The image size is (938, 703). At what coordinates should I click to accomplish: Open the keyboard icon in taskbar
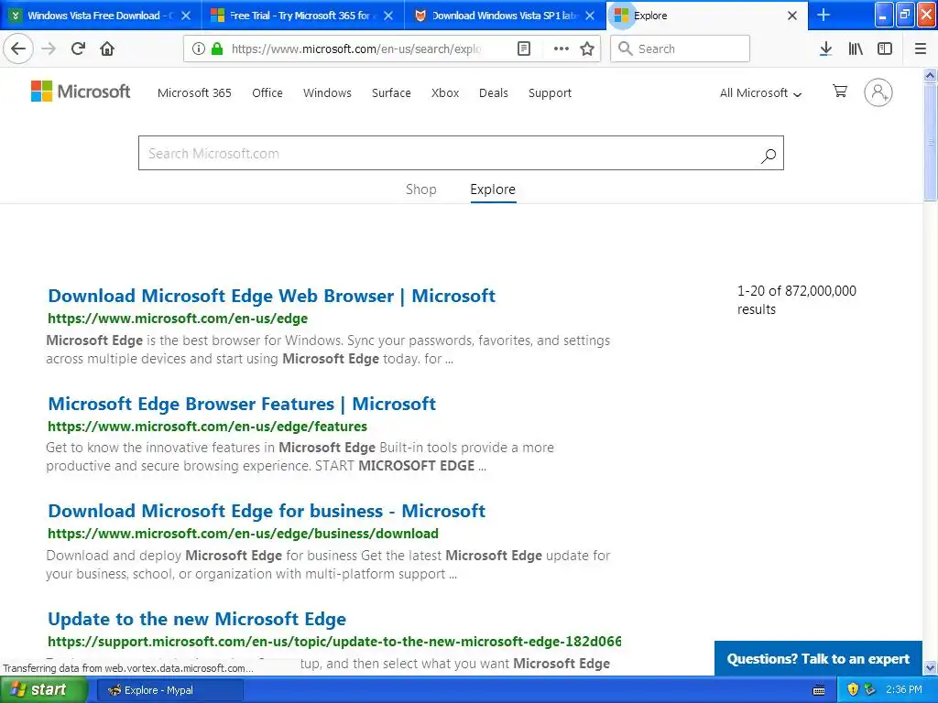(x=819, y=690)
